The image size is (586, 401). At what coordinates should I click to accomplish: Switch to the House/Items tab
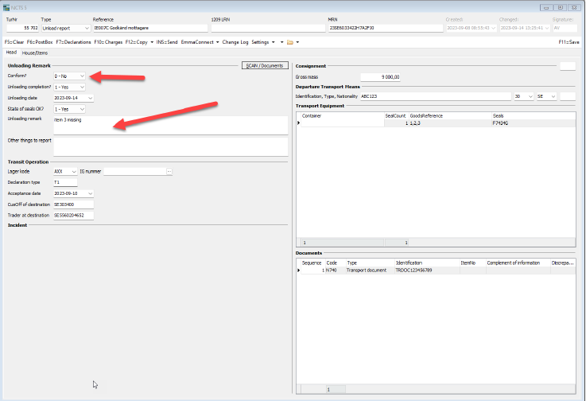[34, 52]
